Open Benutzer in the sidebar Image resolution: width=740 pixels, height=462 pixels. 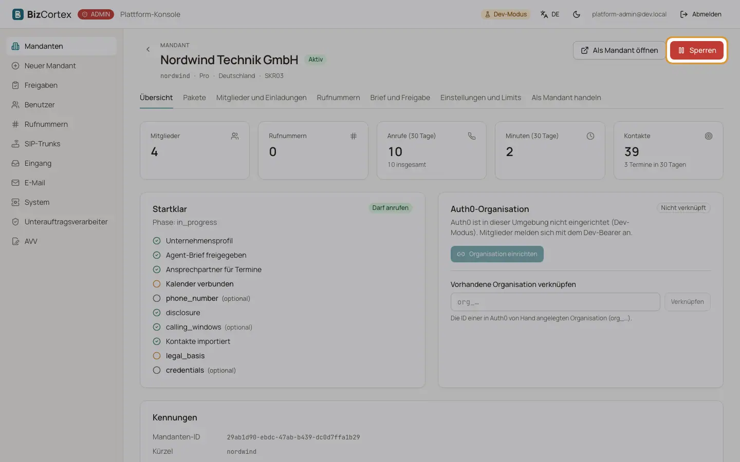tap(62, 105)
